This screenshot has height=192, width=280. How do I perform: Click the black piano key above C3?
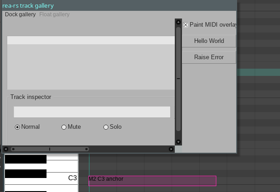point(26,173)
